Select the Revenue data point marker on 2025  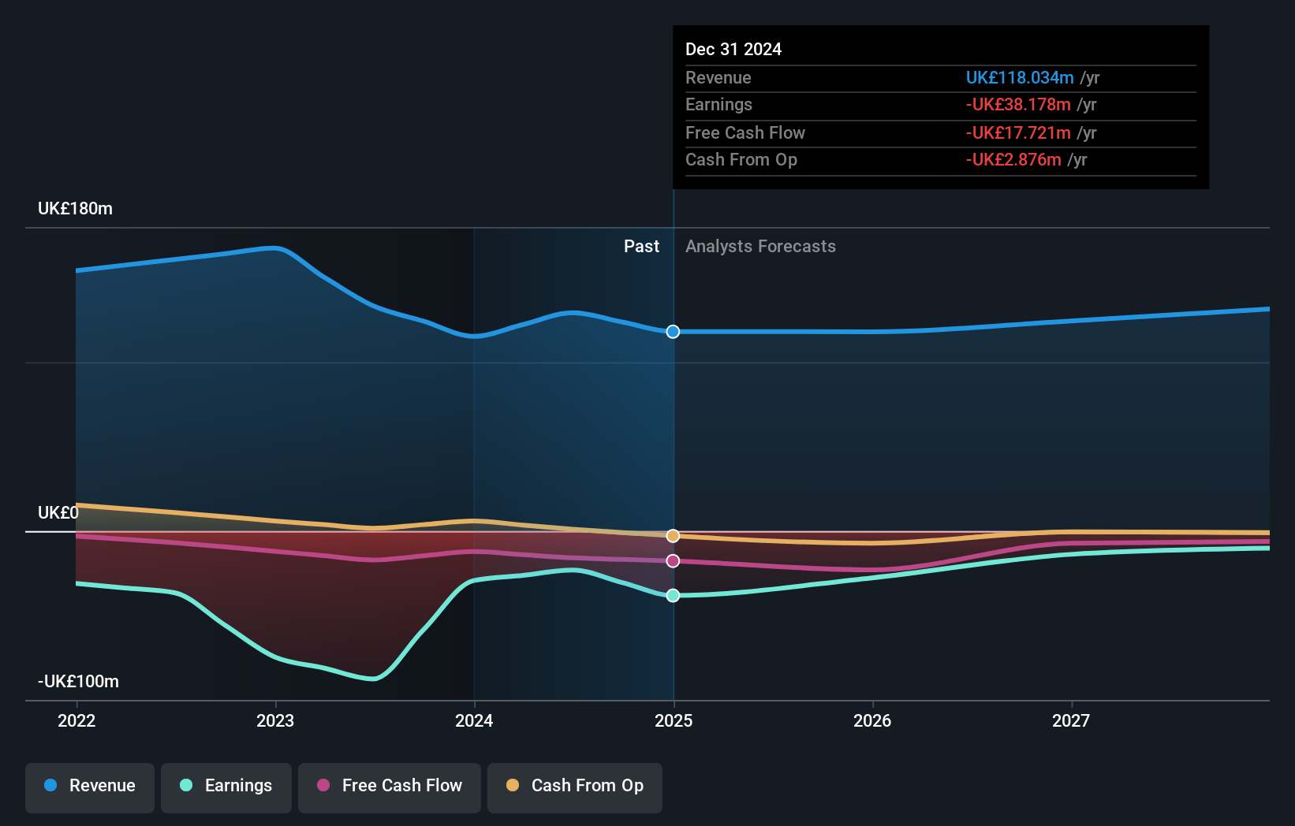(x=673, y=332)
